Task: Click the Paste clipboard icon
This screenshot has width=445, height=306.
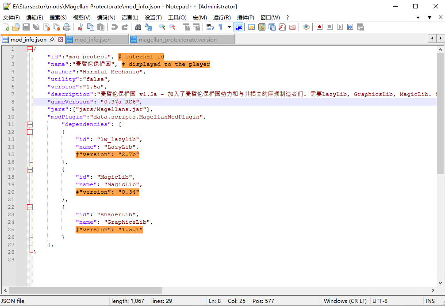Action: click(x=101, y=27)
